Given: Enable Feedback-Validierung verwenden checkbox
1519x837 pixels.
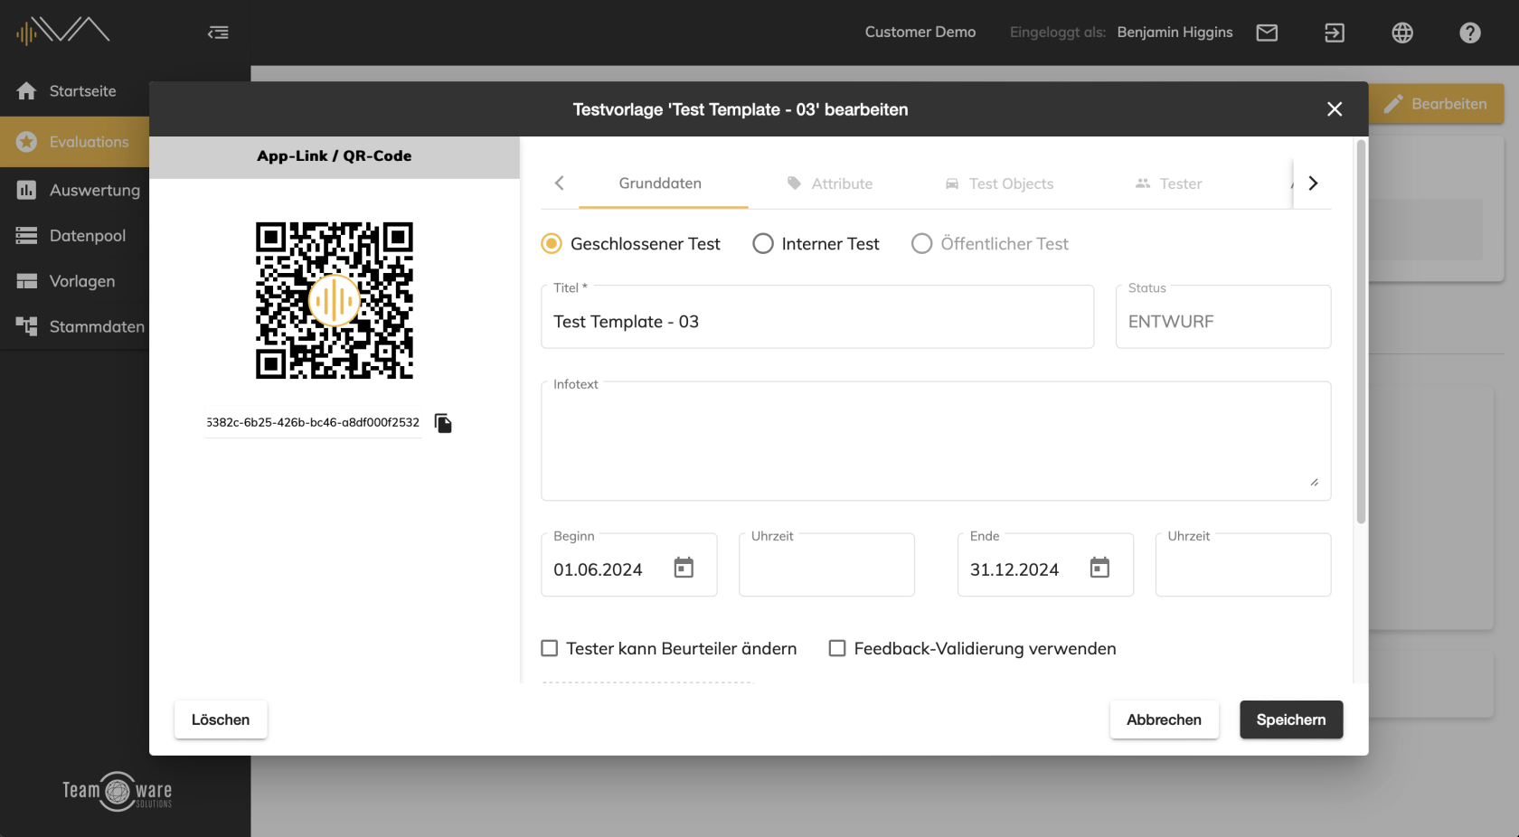Looking at the screenshot, I should [x=837, y=648].
